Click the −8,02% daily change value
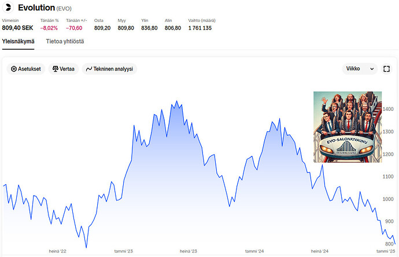Screen dimensions: 399x257 coord(49,28)
